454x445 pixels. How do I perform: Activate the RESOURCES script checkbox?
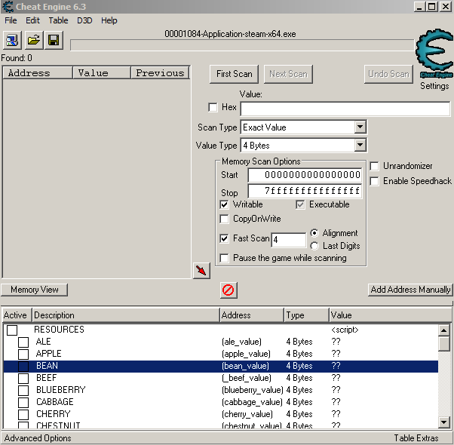[x=12, y=330]
